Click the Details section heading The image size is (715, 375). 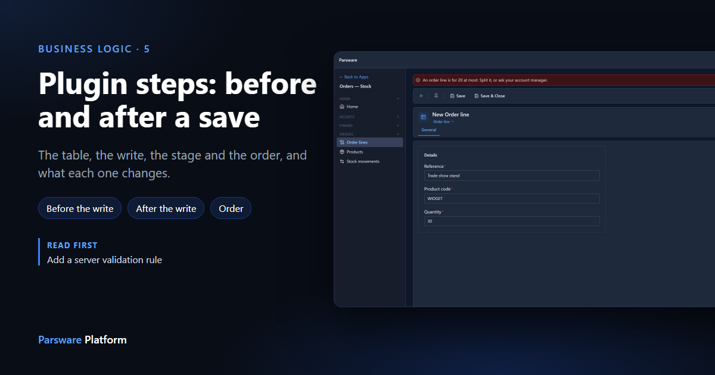click(x=431, y=155)
